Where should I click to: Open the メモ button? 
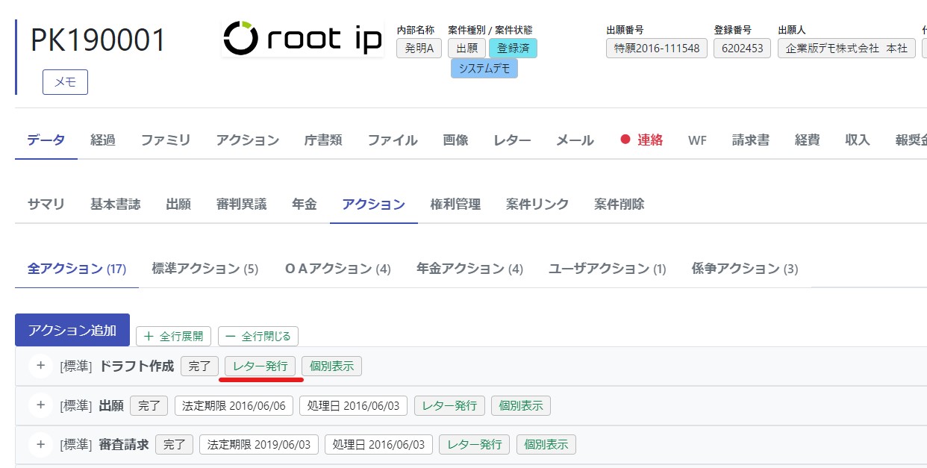click(x=65, y=82)
